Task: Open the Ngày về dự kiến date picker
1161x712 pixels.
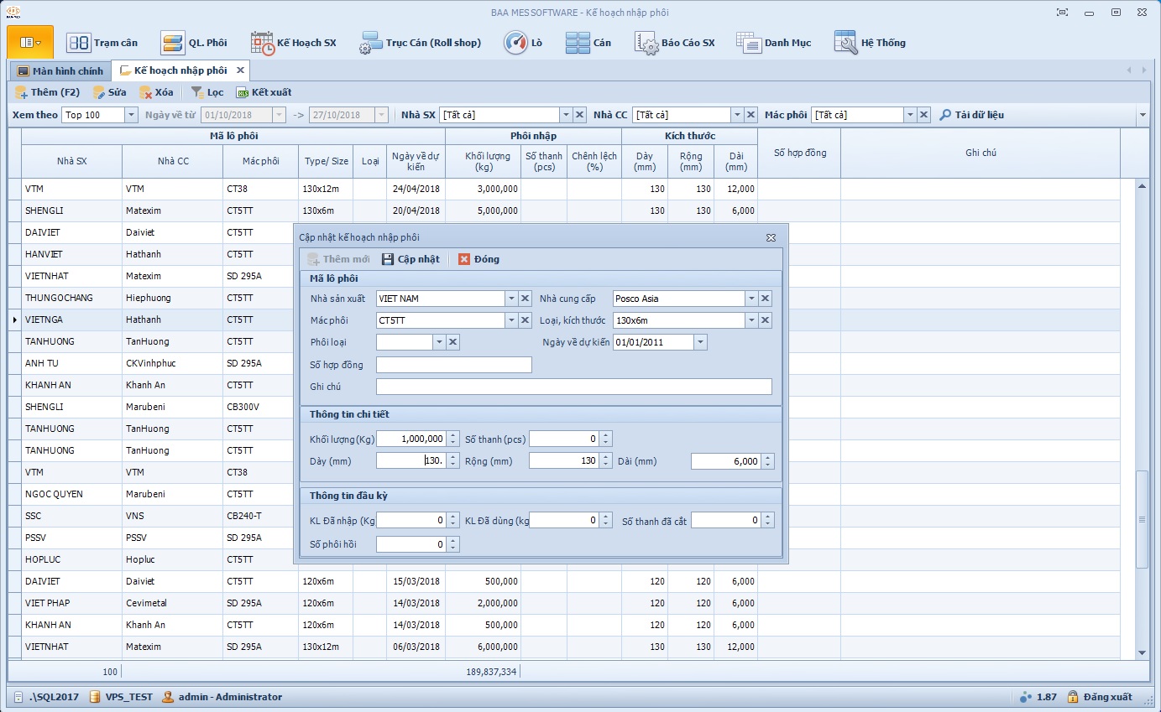Action: click(701, 342)
